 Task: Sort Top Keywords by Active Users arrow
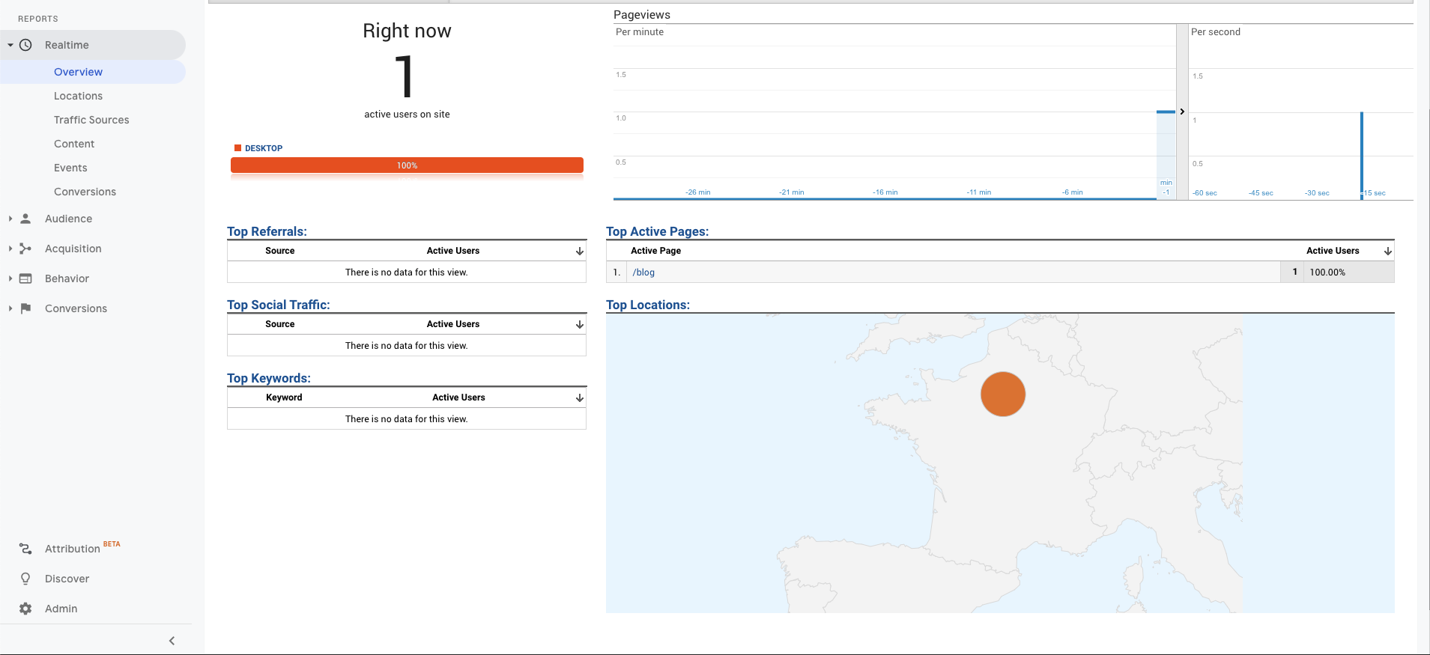(580, 398)
